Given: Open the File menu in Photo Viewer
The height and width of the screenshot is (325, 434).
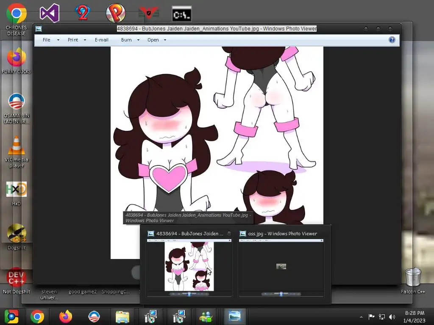Looking at the screenshot, I should tap(47, 40).
